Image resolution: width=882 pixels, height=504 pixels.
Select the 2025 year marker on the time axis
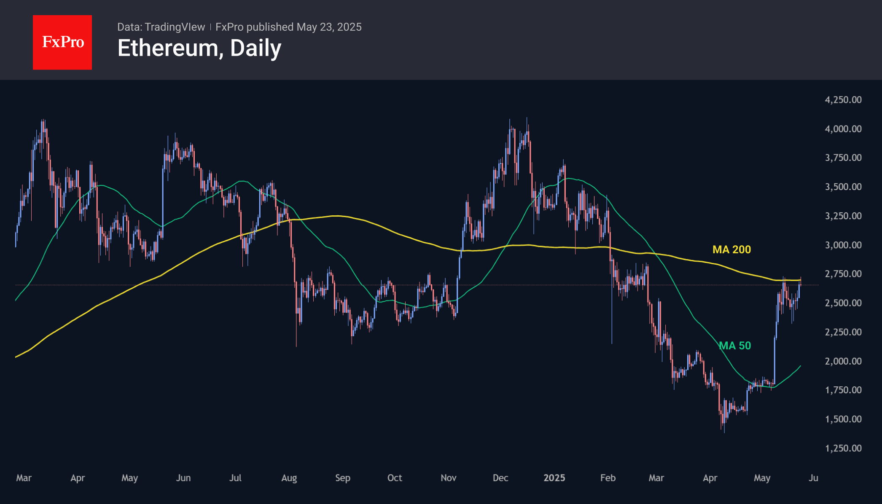pos(554,478)
